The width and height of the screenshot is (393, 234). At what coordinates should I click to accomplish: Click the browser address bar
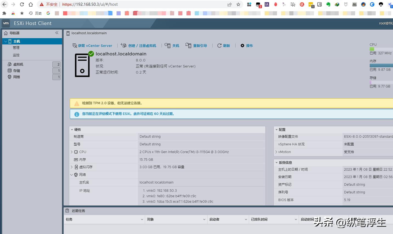110,4
